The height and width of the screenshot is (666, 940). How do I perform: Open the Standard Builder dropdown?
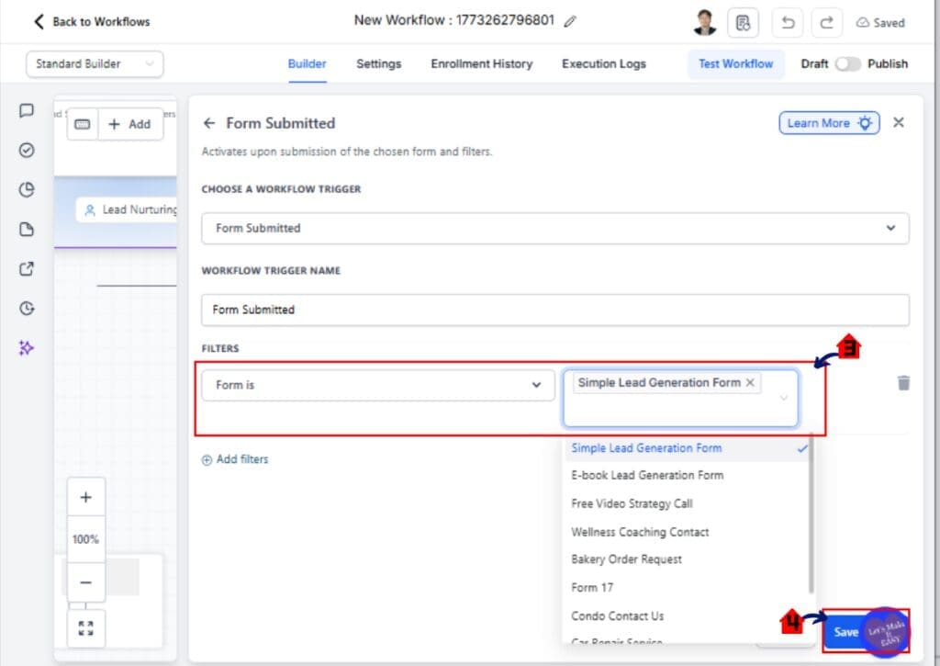coord(95,63)
